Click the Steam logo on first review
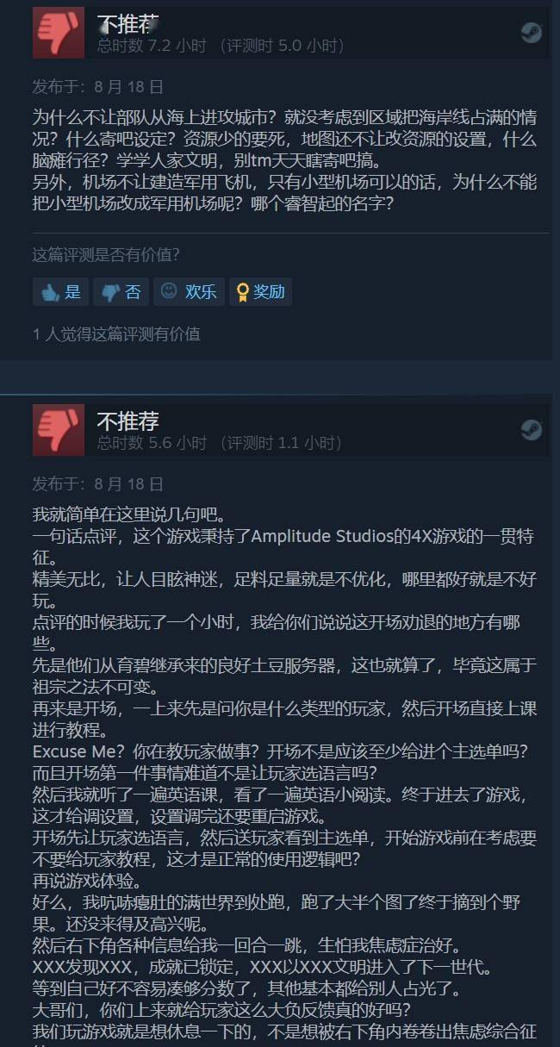Image resolution: width=560 pixels, height=1047 pixels. [x=531, y=33]
